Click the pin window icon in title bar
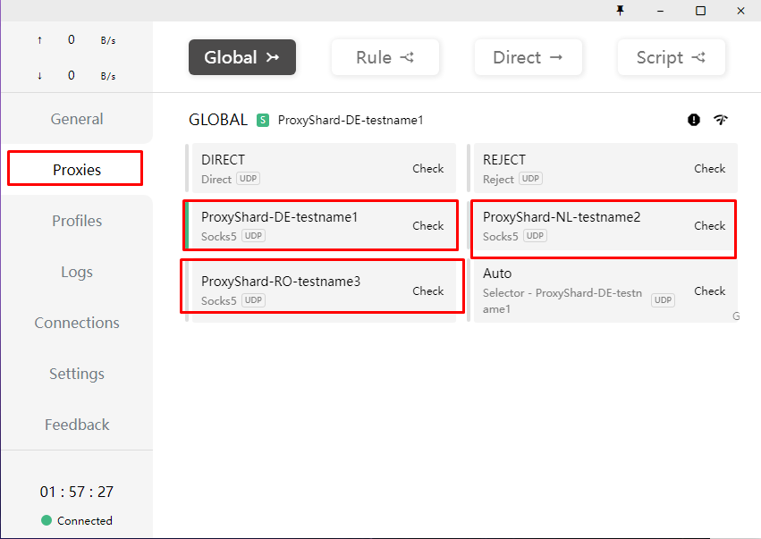761x539 pixels. [620, 11]
